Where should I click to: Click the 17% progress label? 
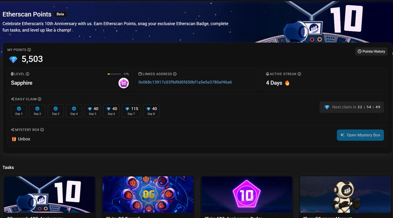[x=126, y=74]
